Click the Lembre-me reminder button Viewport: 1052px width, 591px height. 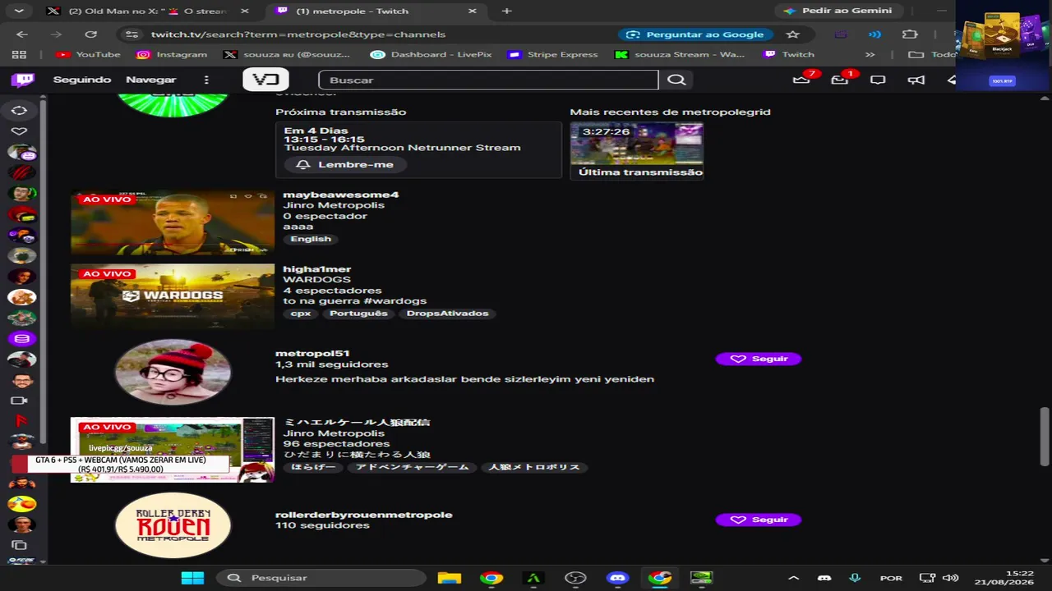345,164
